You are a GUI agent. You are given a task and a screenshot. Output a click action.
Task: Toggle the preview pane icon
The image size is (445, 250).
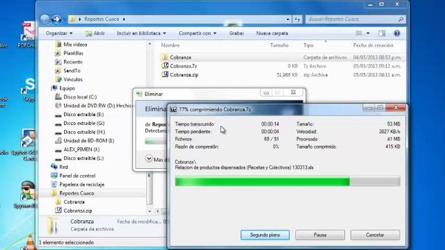click(382, 33)
